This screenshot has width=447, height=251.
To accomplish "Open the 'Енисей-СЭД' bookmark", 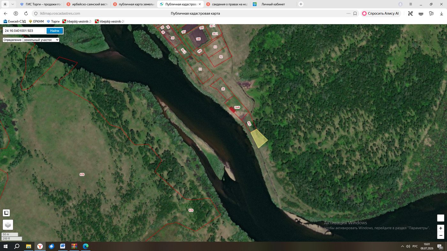I will [15, 21].
